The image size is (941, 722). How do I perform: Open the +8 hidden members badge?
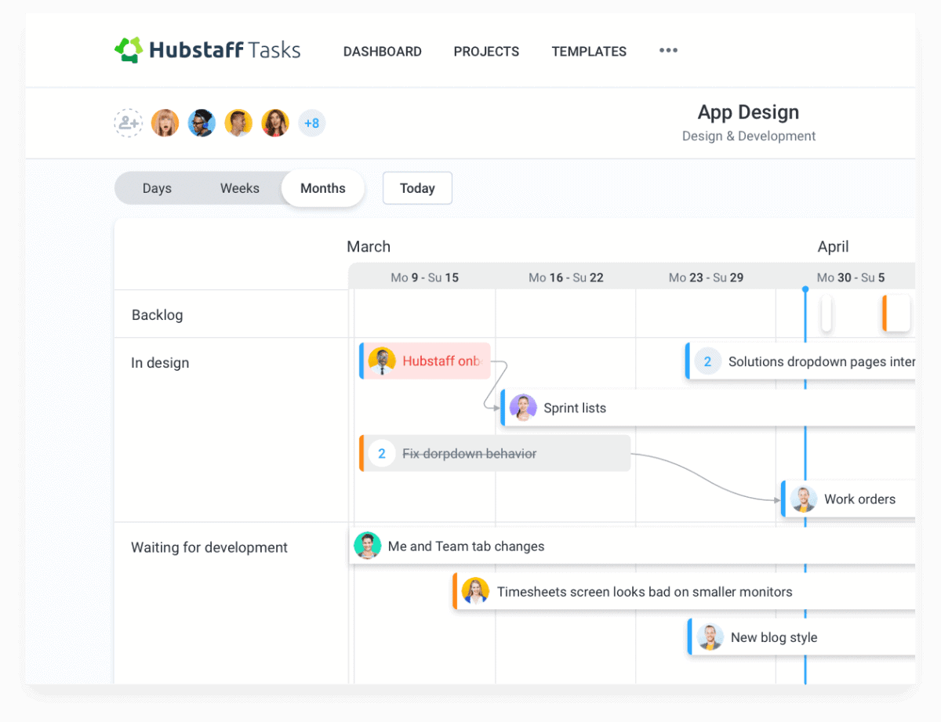[x=312, y=123]
